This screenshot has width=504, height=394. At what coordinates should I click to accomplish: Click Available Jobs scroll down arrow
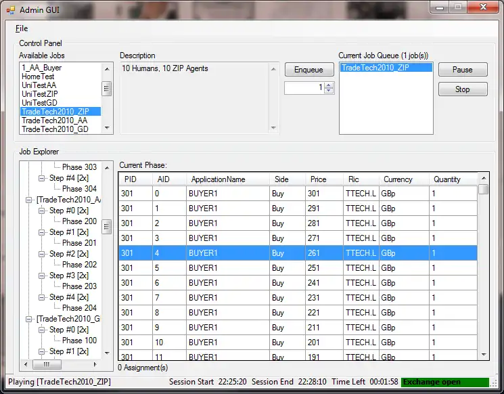[x=107, y=128]
